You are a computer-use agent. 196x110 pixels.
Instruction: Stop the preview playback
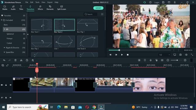click(x=128, y=55)
